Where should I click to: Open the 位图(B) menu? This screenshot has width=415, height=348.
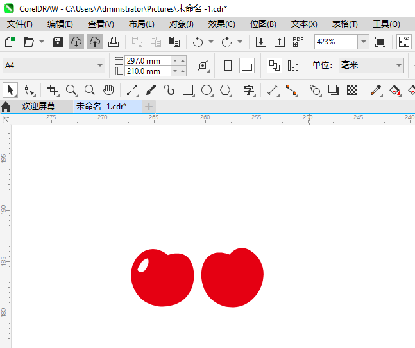263,24
